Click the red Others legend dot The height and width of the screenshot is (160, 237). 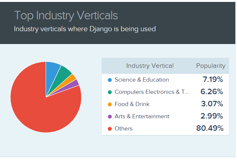(110, 129)
